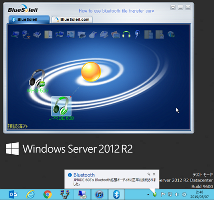Click the serial port connector service icon

pos(37,34)
